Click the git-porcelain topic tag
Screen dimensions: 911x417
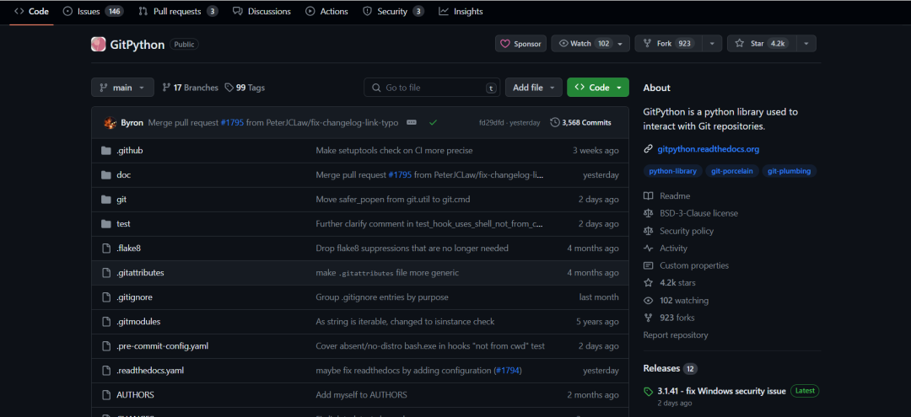pyautogui.click(x=731, y=171)
